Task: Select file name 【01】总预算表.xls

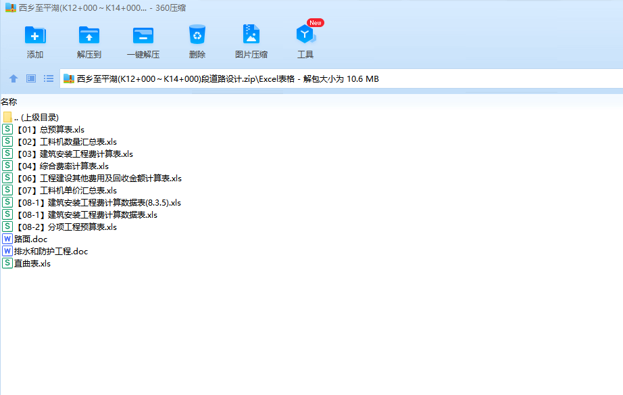Action: coord(49,130)
